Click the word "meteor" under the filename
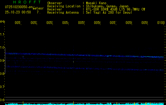 point(38,8)
